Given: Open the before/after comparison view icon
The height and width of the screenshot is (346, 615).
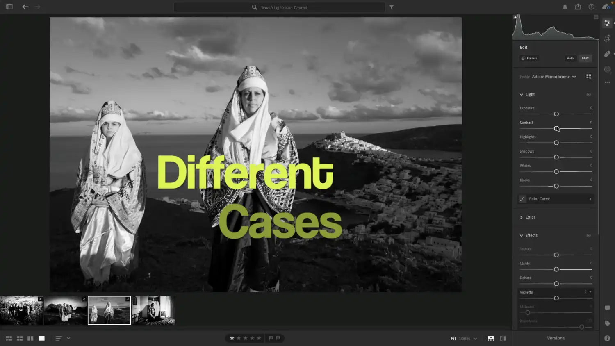Looking at the screenshot, I should (x=503, y=338).
